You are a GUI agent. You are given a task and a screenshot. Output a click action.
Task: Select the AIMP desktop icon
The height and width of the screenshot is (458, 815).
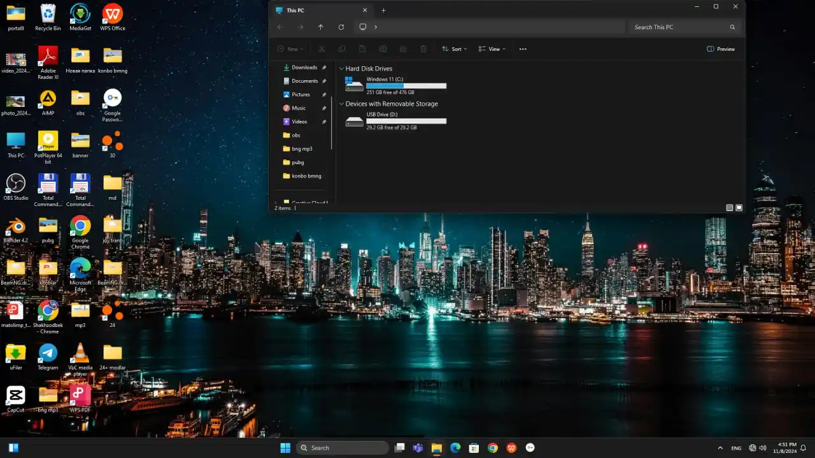click(48, 102)
